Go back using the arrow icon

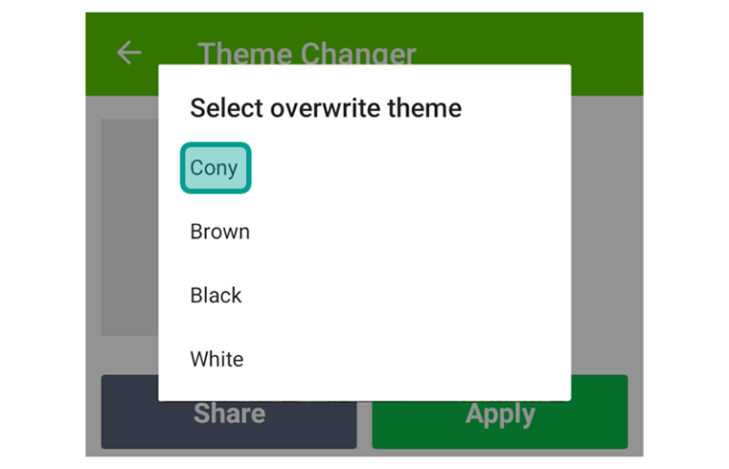pos(129,52)
